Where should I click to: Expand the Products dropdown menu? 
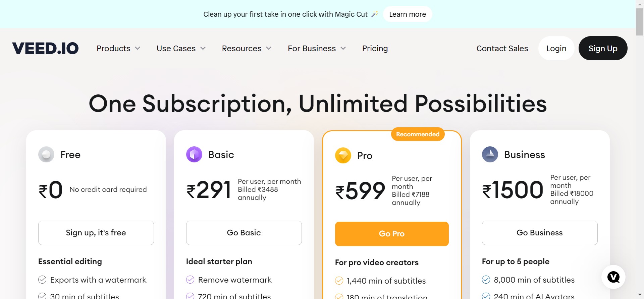[118, 49]
